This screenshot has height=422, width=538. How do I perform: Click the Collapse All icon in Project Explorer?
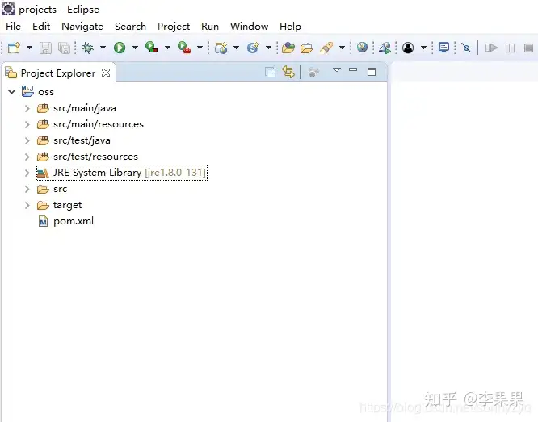coord(271,73)
